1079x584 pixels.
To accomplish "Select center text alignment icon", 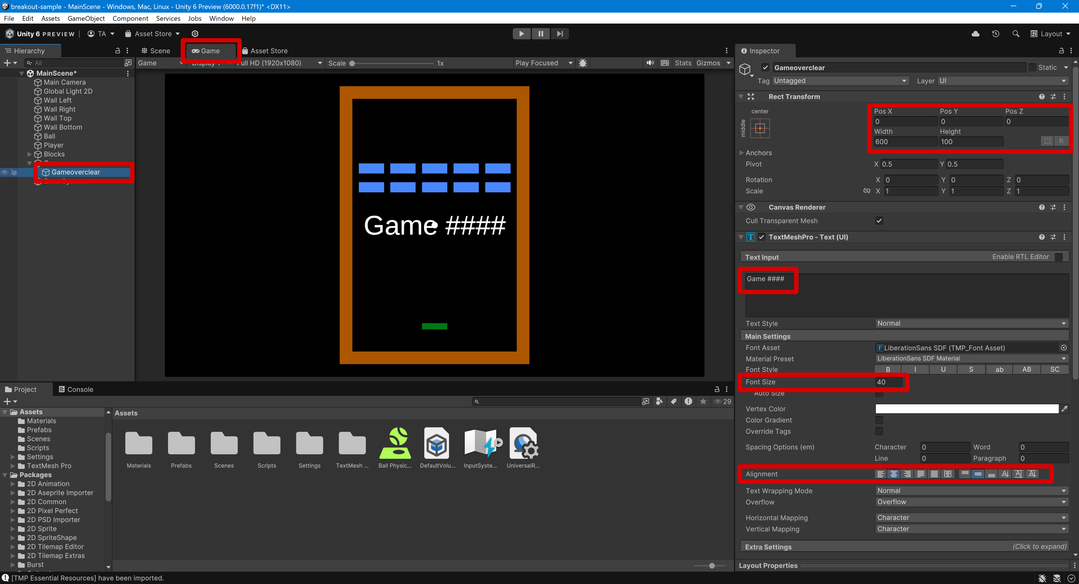I will tap(894, 474).
